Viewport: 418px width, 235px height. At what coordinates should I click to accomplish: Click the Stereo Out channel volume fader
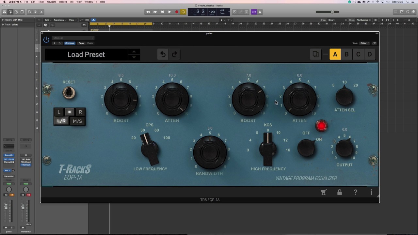point(23,207)
